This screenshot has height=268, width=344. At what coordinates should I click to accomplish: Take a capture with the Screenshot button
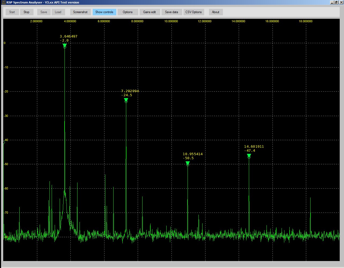(x=80, y=12)
